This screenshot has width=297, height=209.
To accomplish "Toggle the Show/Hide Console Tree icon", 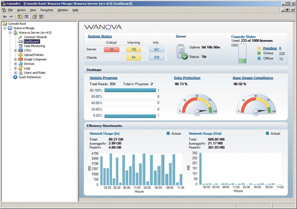I will pyautogui.click(x=26, y=17).
